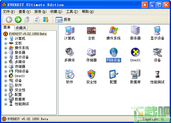
Task: Switch to the 菜单 tab
Action: [8, 27]
